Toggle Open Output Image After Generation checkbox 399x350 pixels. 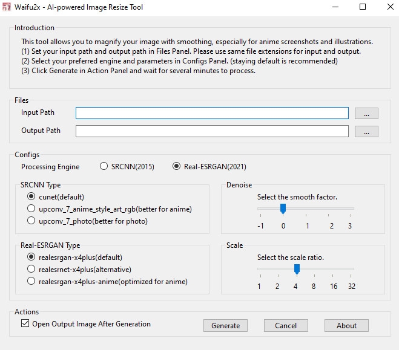point(25,324)
